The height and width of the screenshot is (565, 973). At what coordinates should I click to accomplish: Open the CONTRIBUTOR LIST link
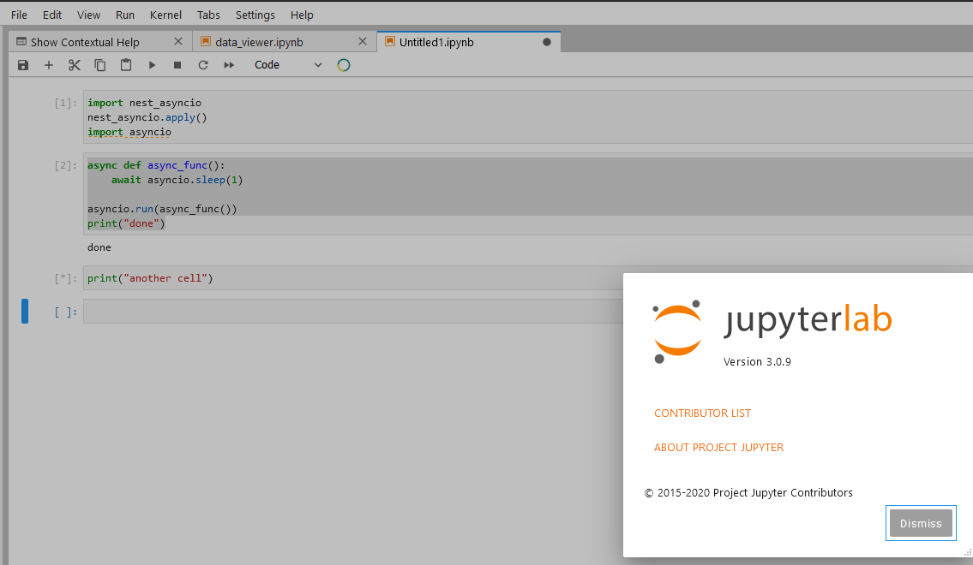(x=702, y=413)
